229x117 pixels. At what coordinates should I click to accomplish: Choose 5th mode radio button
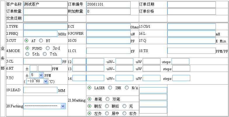click(x=27, y=54)
